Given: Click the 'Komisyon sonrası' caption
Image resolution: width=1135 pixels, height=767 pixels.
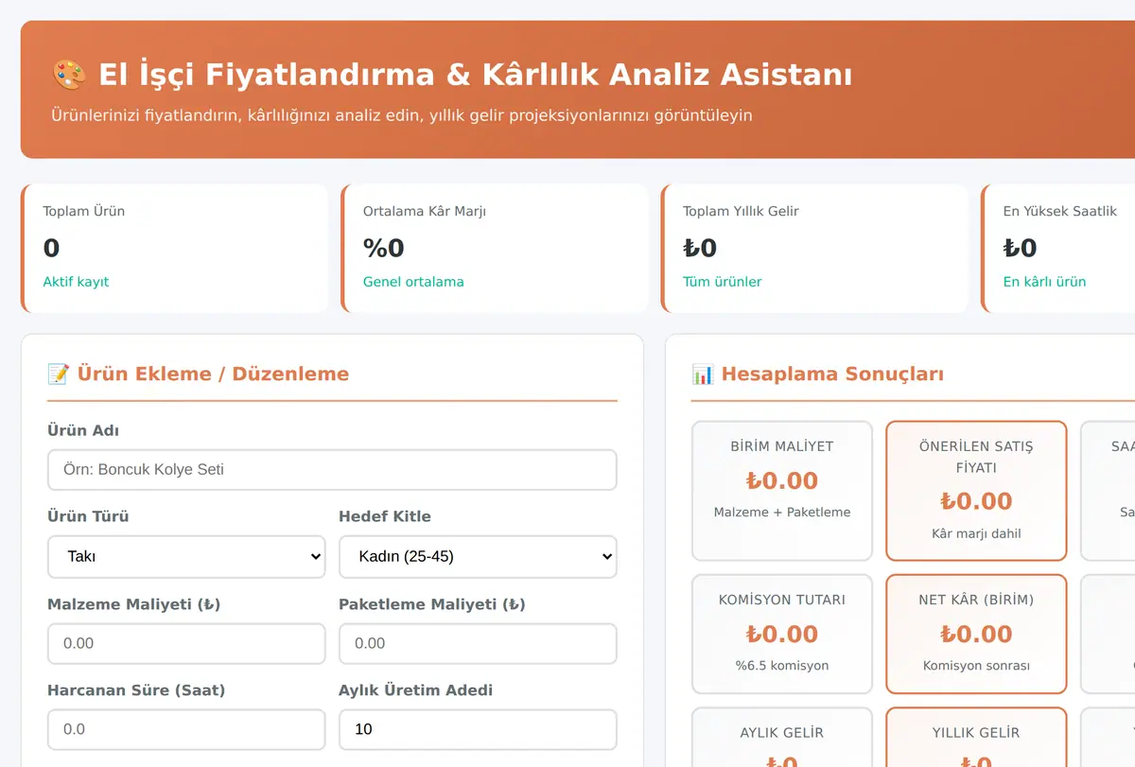Looking at the screenshot, I should click(976, 666).
